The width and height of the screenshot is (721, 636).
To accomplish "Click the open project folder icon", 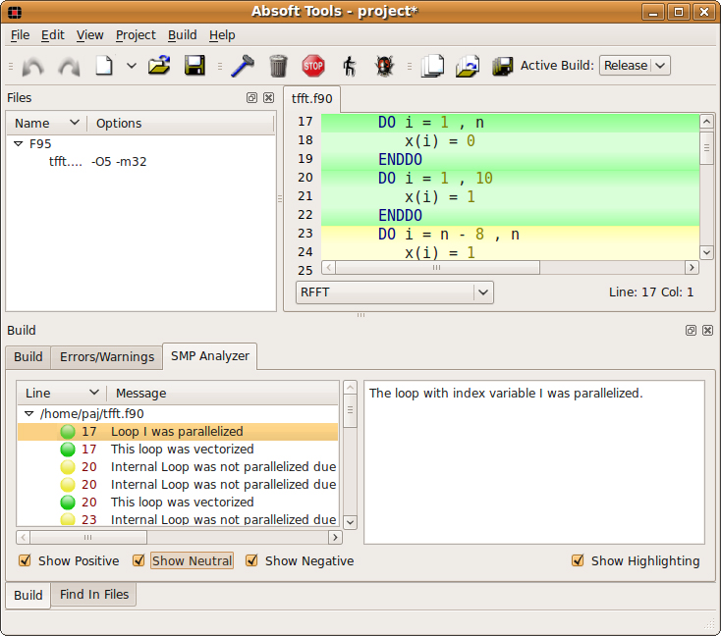I will pos(468,66).
